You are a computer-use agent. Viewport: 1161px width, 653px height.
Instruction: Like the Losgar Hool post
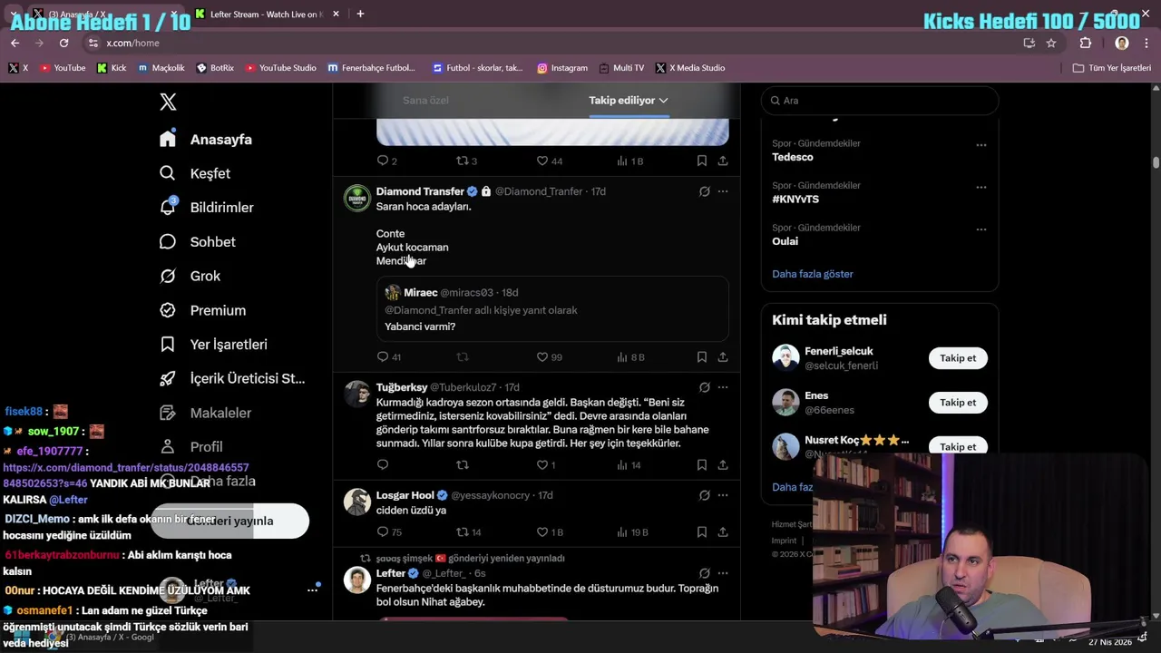click(x=549, y=531)
